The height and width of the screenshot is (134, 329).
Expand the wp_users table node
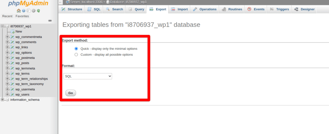coord(7,94)
